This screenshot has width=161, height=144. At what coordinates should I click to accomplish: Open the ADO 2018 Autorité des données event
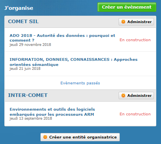tap(62, 38)
